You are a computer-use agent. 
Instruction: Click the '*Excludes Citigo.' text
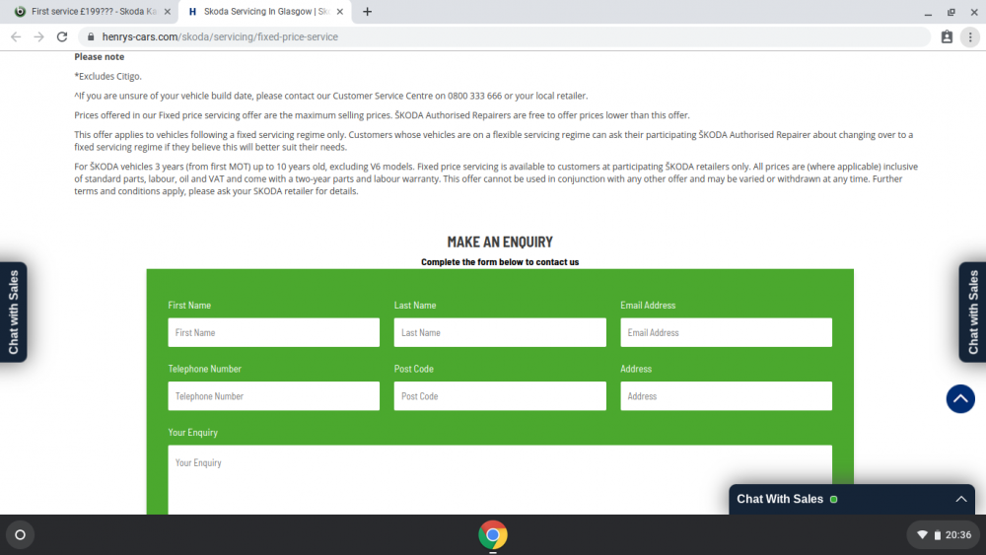pyautogui.click(x=108, y=76)
